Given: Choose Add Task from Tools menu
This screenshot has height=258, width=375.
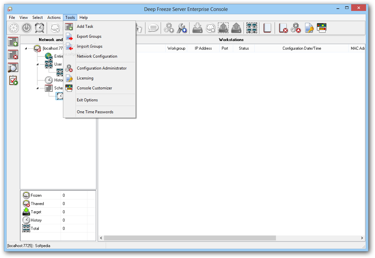Looking at the screenshot, I should tap(99, 26).
